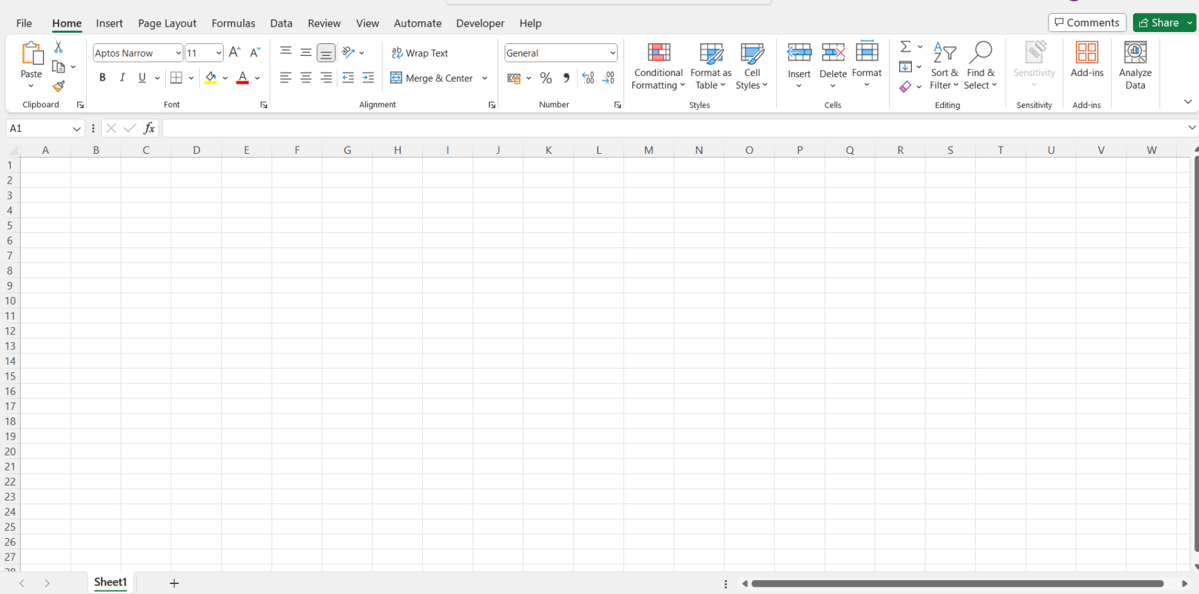Open Format as Table dropdown
1199x594 pixels.
[711, 66]
